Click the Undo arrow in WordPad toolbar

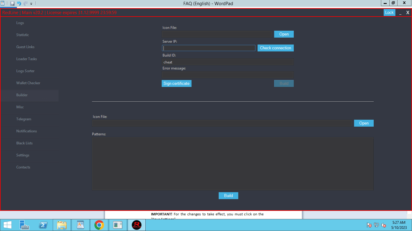point(19,4)
